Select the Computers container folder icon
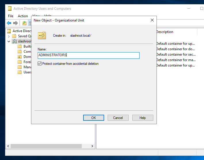The width and height of the screenshot is (204, 160). [20, 52]
